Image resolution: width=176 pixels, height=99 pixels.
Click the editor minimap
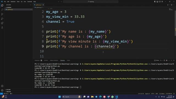171,9
